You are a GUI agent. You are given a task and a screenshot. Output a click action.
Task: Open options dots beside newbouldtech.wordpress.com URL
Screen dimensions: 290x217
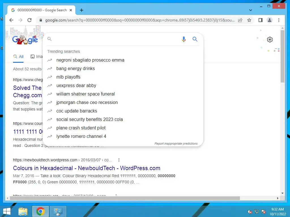click(119, 160)
